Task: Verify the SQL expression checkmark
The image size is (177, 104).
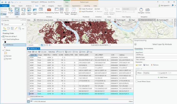Action: click(141, 69)
